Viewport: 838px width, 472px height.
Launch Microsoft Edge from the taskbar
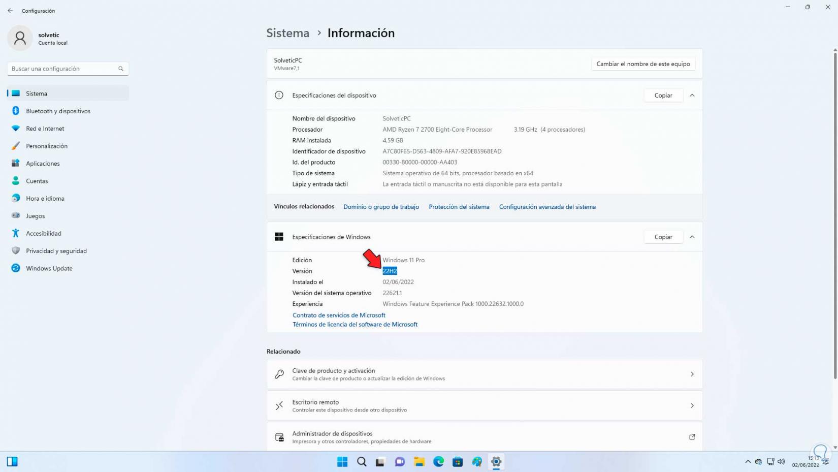tap(438, 462)
